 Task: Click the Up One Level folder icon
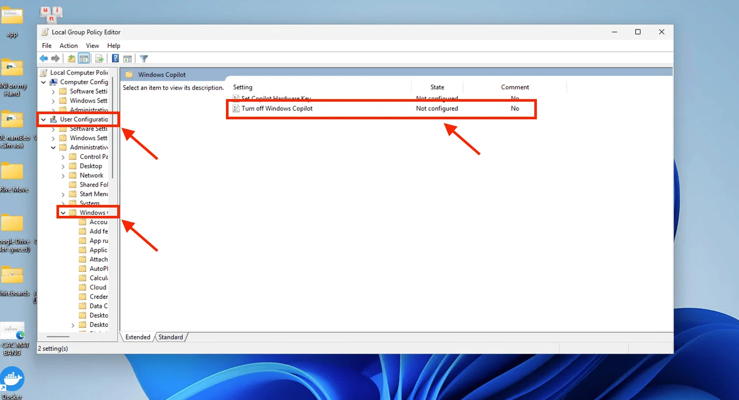[x=70, y=58]
